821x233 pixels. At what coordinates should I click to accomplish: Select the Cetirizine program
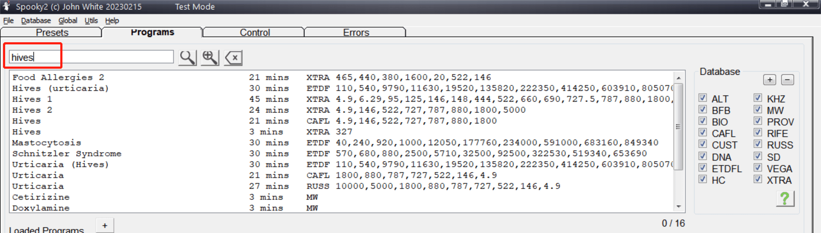[x=341, y=197]
